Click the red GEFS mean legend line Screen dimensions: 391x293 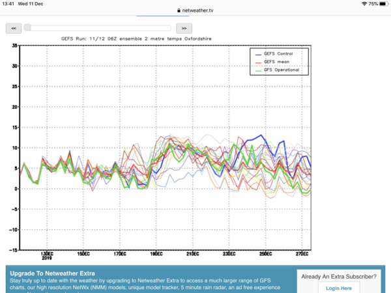click(x=259, y=62)
